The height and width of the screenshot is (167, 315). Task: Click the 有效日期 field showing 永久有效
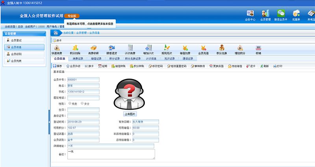[146, 122]
